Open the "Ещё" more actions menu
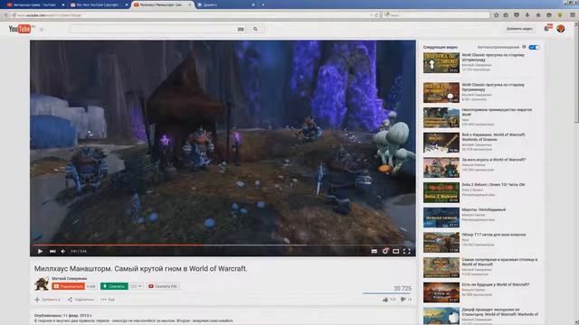The width and height of the screenshot is (579, 325). click(x=108, y=300)
